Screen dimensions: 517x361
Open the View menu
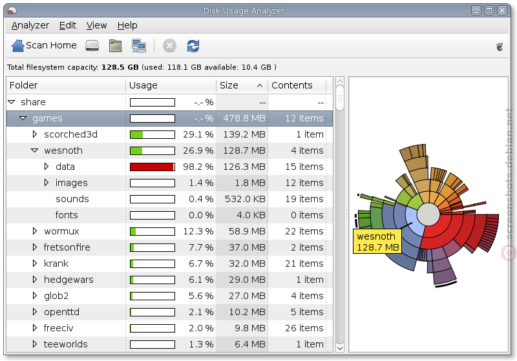96,25
